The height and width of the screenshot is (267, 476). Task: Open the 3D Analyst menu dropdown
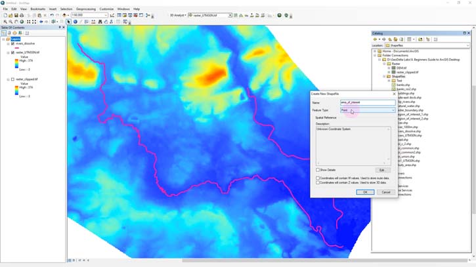click(x=177, y=15)
